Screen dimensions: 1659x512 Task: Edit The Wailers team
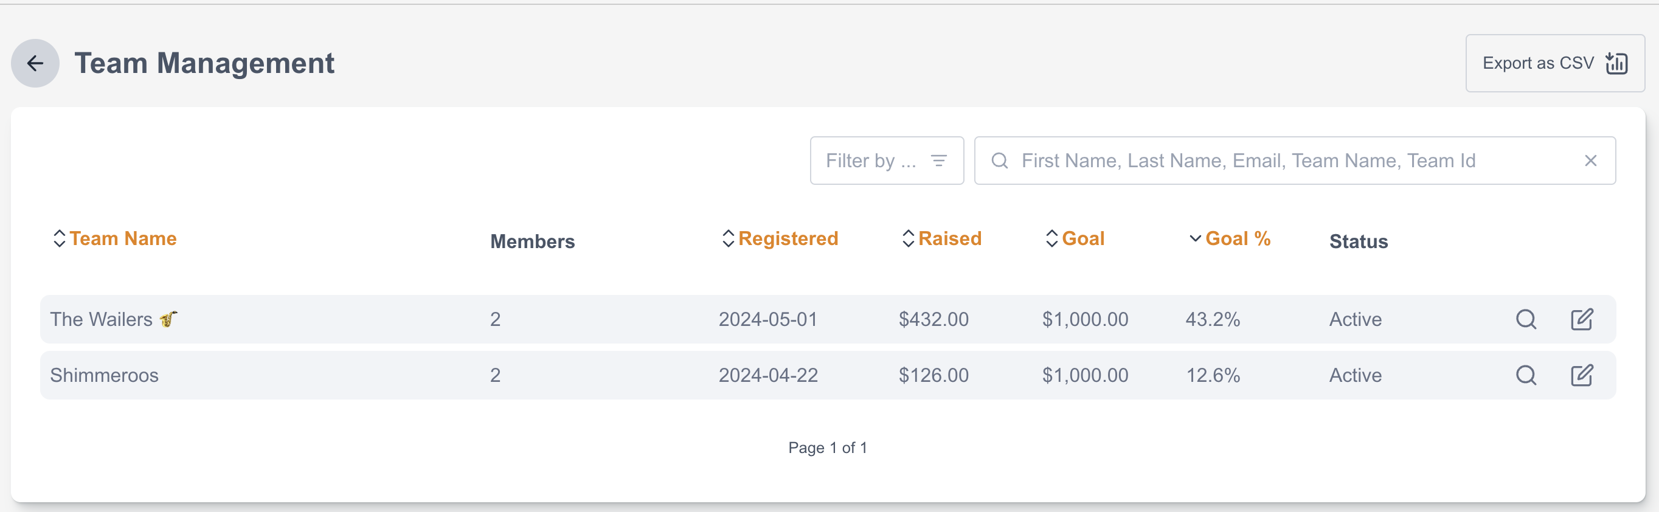click(1581, 319)
